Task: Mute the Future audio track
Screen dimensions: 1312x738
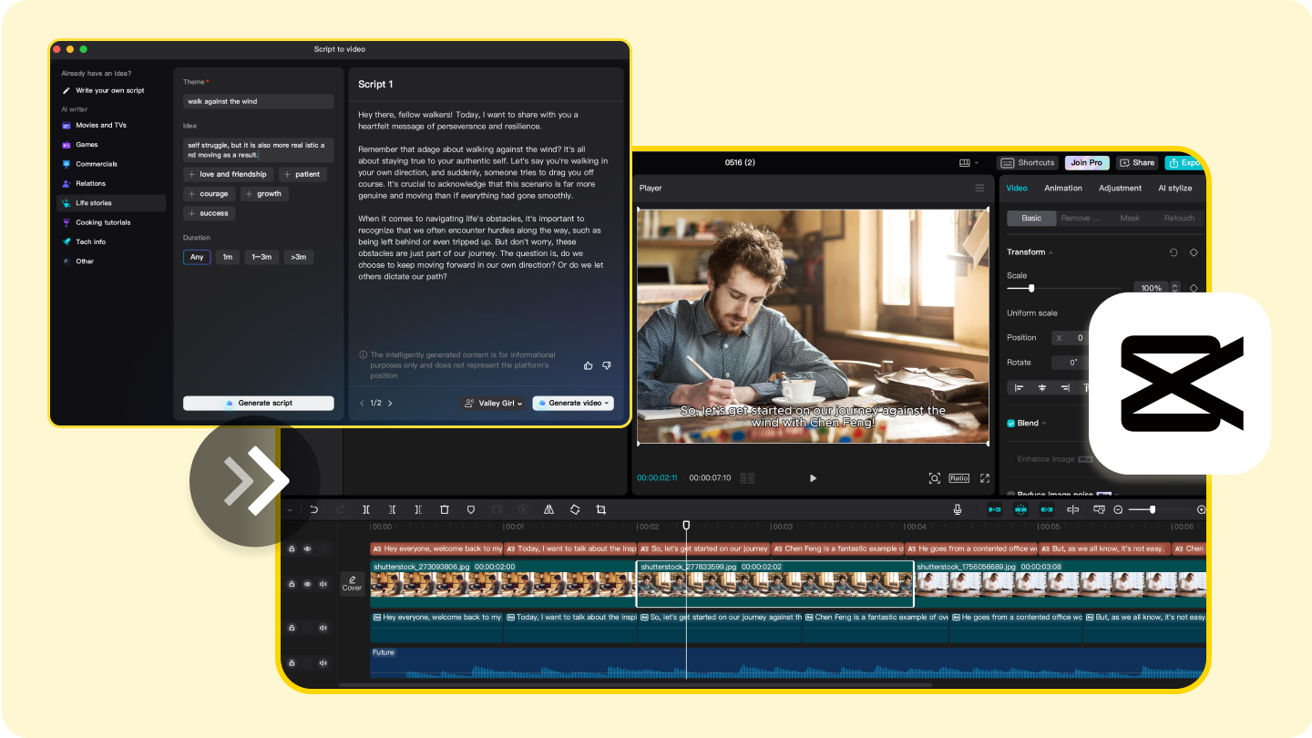Action: click(x=323, y=662)
